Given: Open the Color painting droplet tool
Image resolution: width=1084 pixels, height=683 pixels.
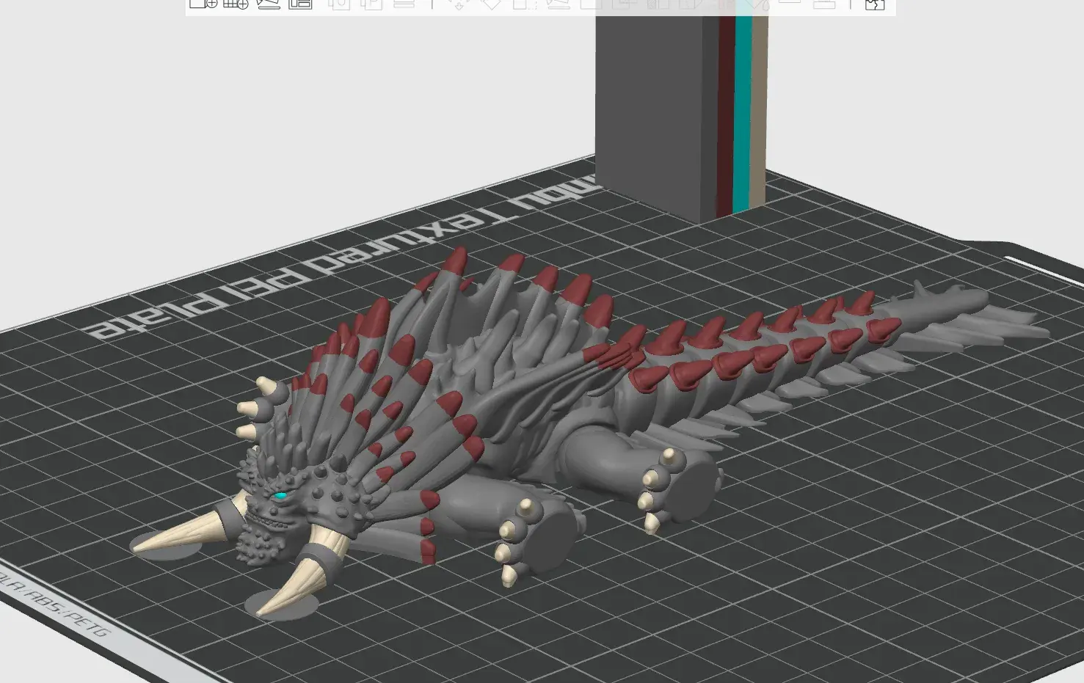Looking at the screenshot, I should tap(759, 4).
